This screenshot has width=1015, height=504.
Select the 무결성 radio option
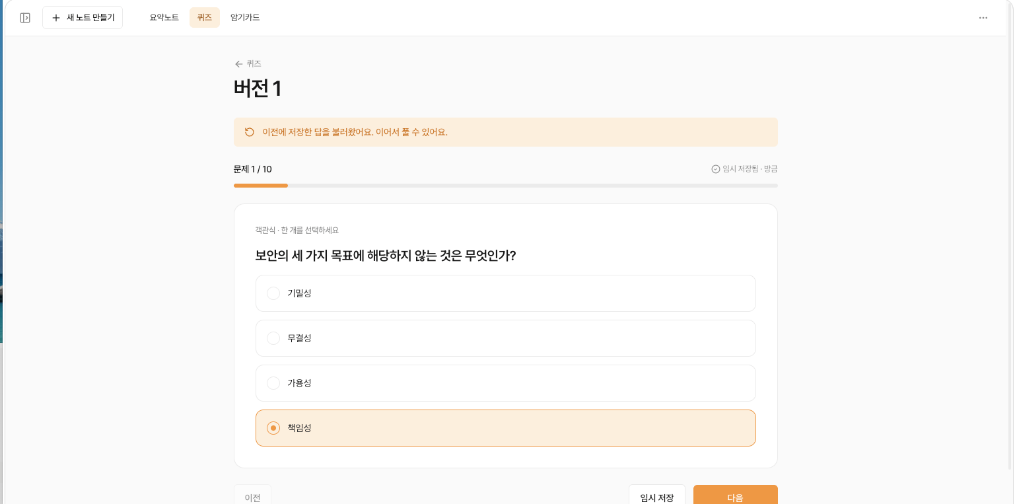coord(505,338)
